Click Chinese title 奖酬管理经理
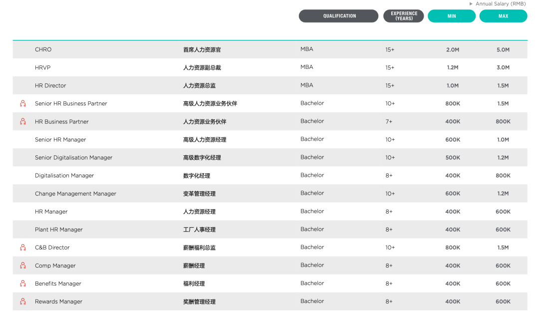The width and height of the screenshot is (539, 319). [199, 302]
